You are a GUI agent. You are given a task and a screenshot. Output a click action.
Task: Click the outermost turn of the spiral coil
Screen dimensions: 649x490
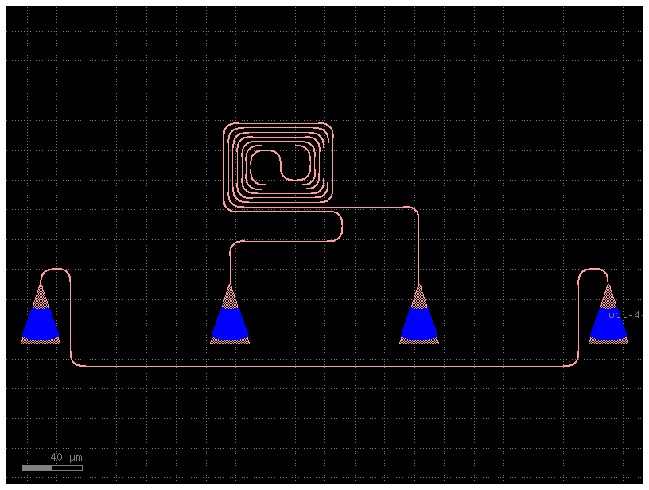(x=277, y=123)
